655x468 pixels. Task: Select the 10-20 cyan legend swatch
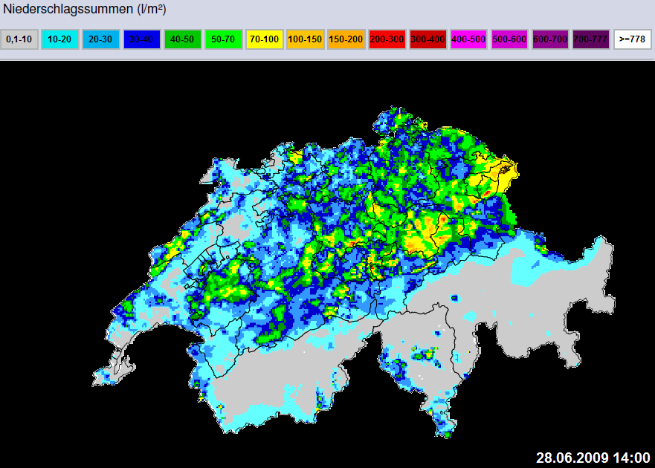pyautogui.click(x=59, y=39)
